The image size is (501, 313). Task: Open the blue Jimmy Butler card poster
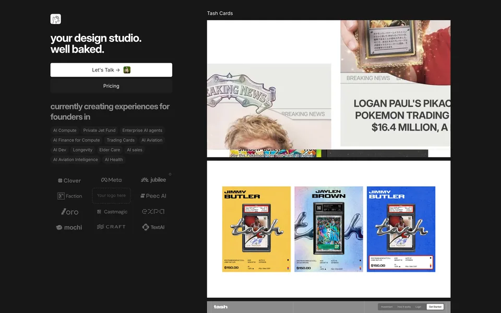pos(401,229)
